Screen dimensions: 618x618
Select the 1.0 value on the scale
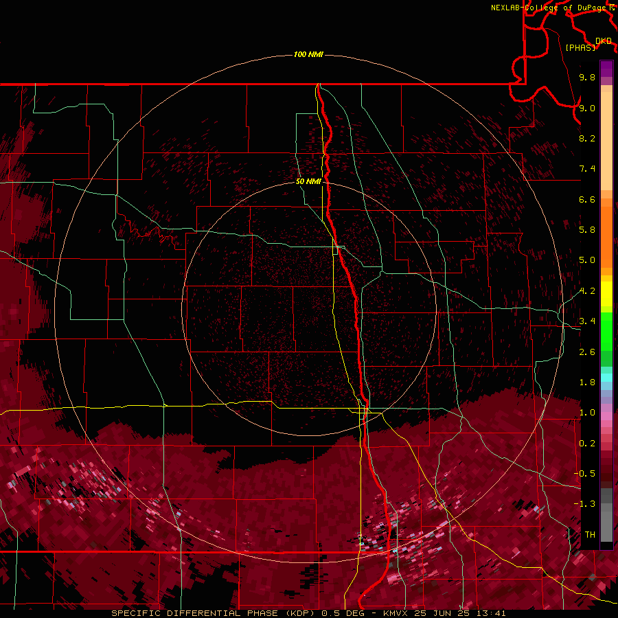[x=587, y=413]
